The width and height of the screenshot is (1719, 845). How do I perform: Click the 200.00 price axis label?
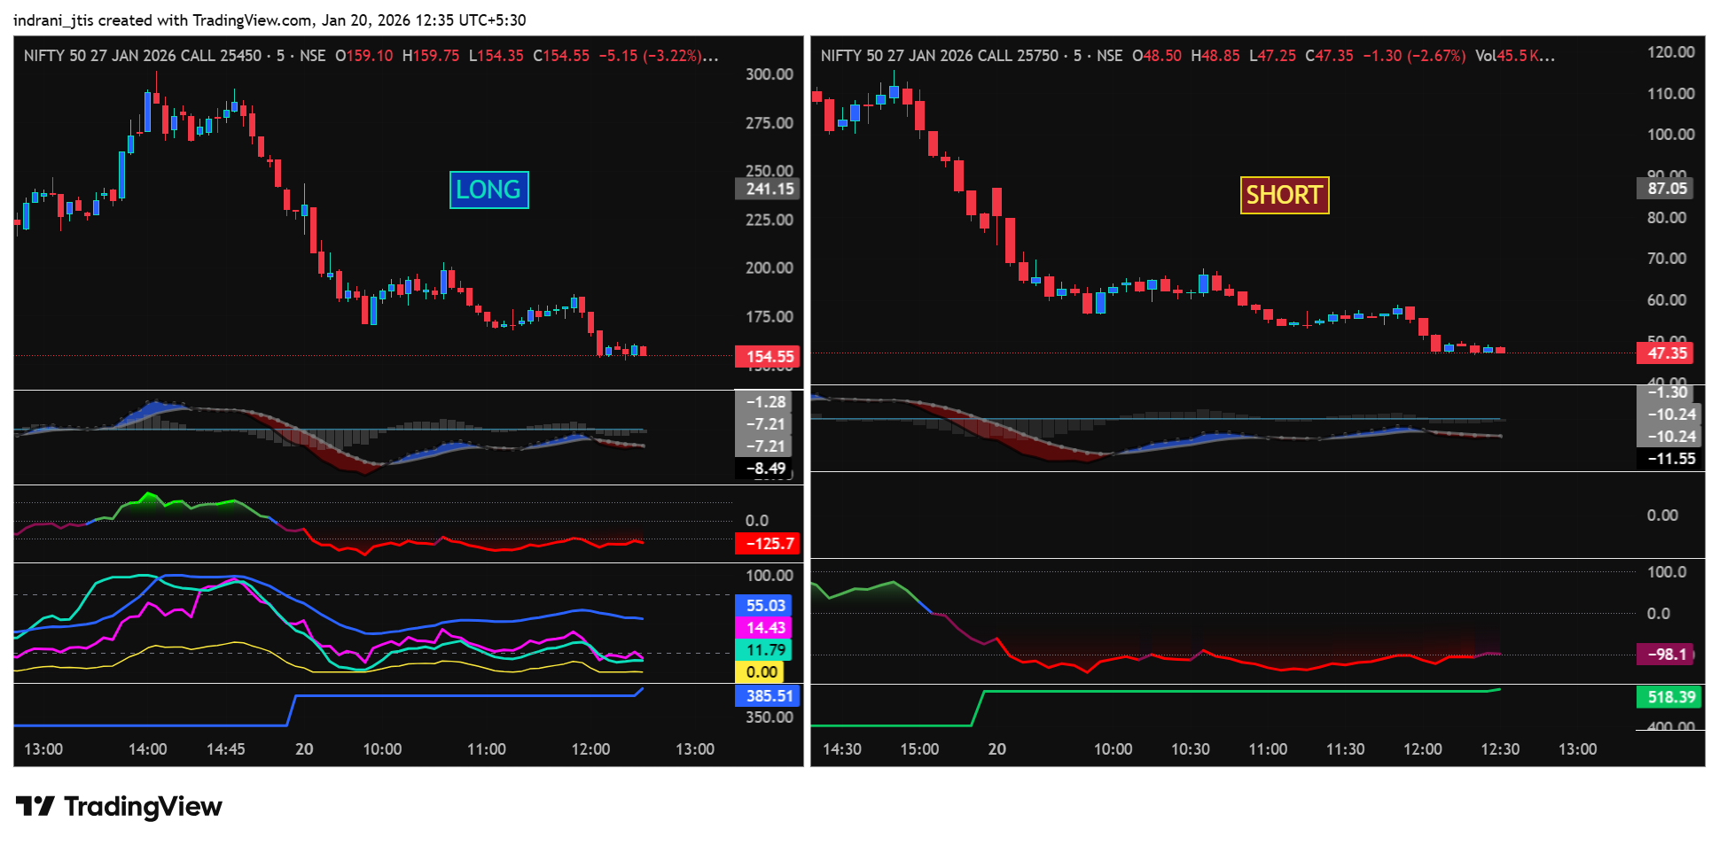pos(770,267)
